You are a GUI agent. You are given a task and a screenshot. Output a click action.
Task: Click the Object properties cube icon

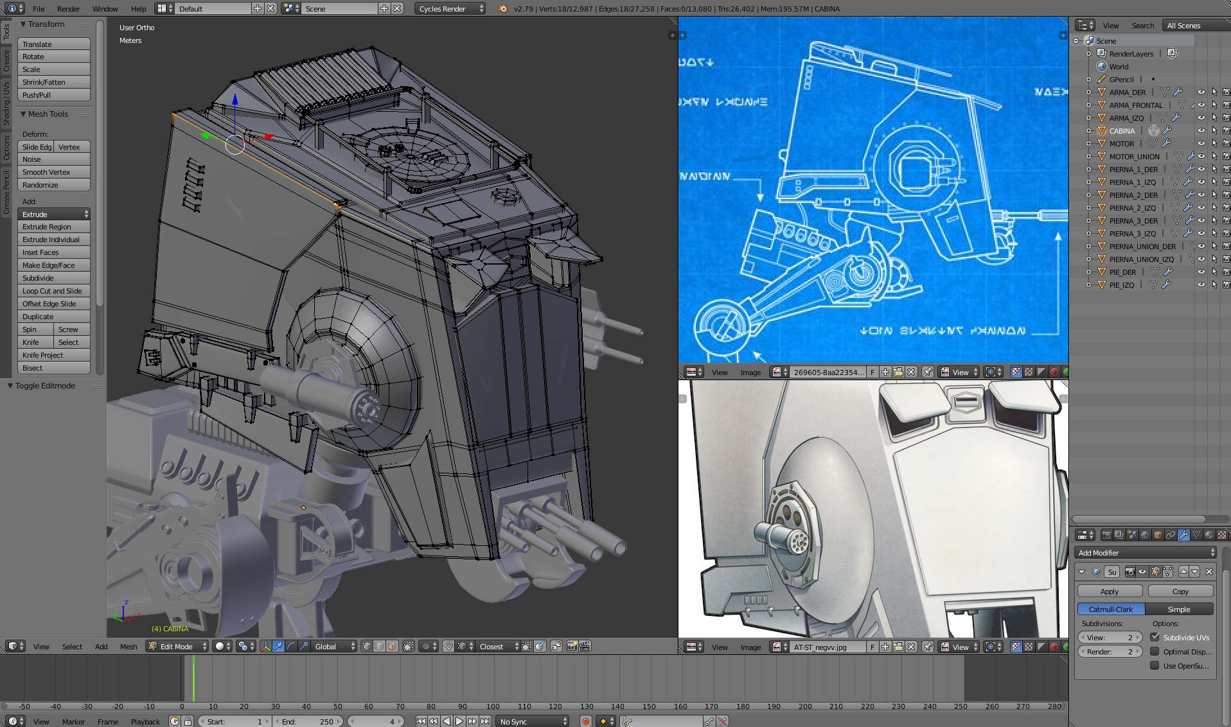point(1158,535)
